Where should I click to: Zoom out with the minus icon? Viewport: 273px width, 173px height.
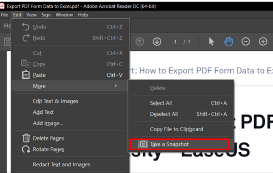tap(246, 42)
